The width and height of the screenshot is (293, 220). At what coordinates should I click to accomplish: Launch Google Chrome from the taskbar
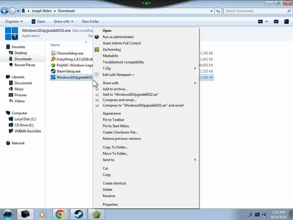pyautogui.click(x=60, y=214)
